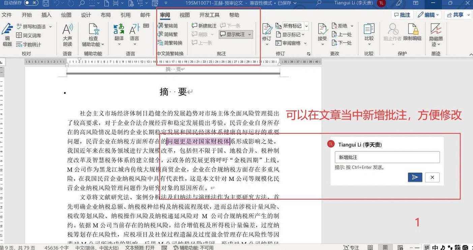
Task: Click the horizontal ruler
Action: 173,62
